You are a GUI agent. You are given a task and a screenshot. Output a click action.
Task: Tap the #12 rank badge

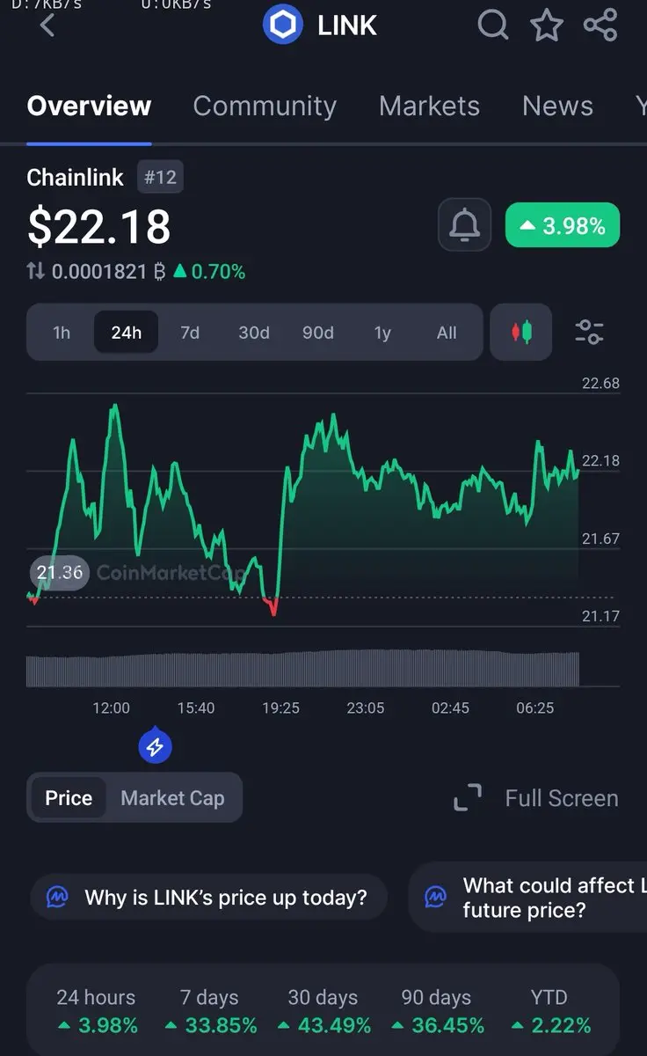(x=160, y=178)
